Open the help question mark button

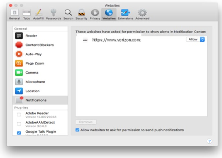(x=210, y=141)
